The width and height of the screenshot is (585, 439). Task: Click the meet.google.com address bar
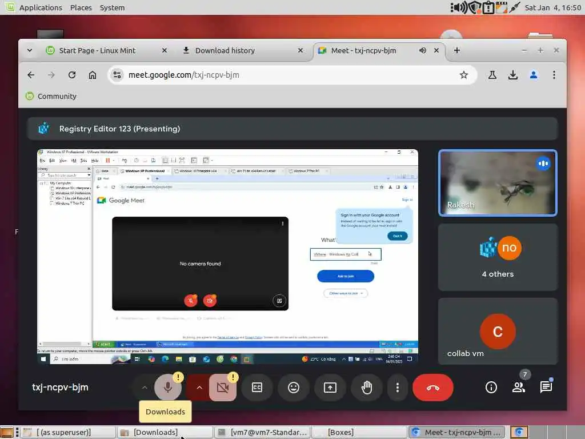click(292, 75)
